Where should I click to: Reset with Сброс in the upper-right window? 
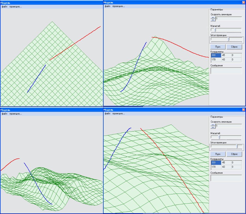point(234,47)
